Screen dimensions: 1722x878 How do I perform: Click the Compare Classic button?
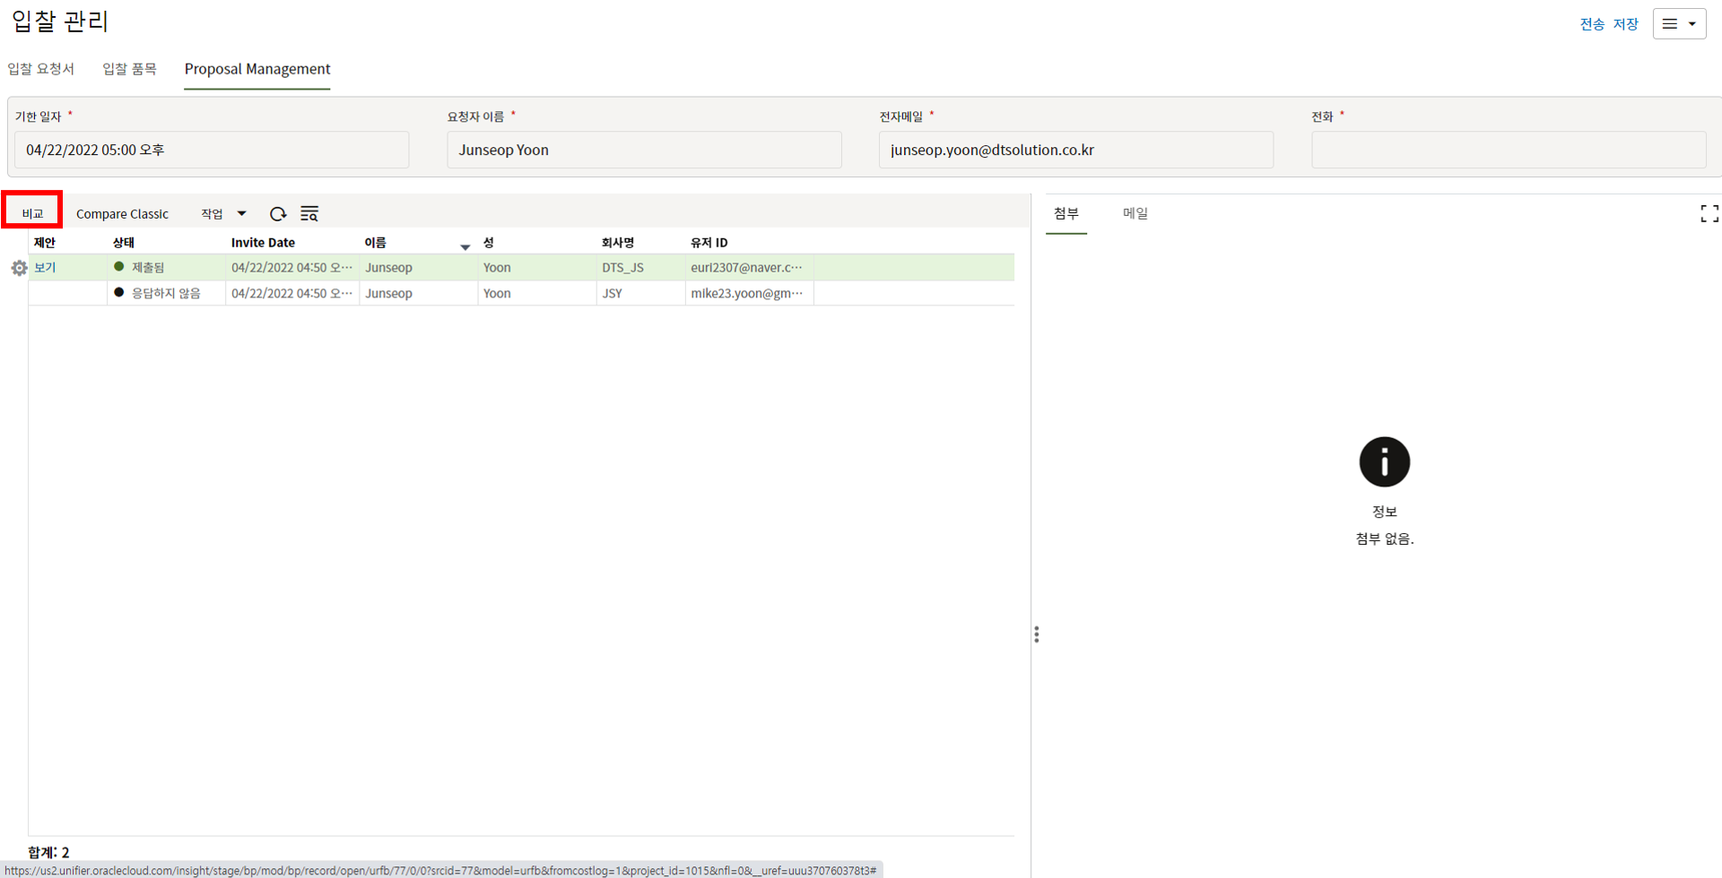coord(122,213)
